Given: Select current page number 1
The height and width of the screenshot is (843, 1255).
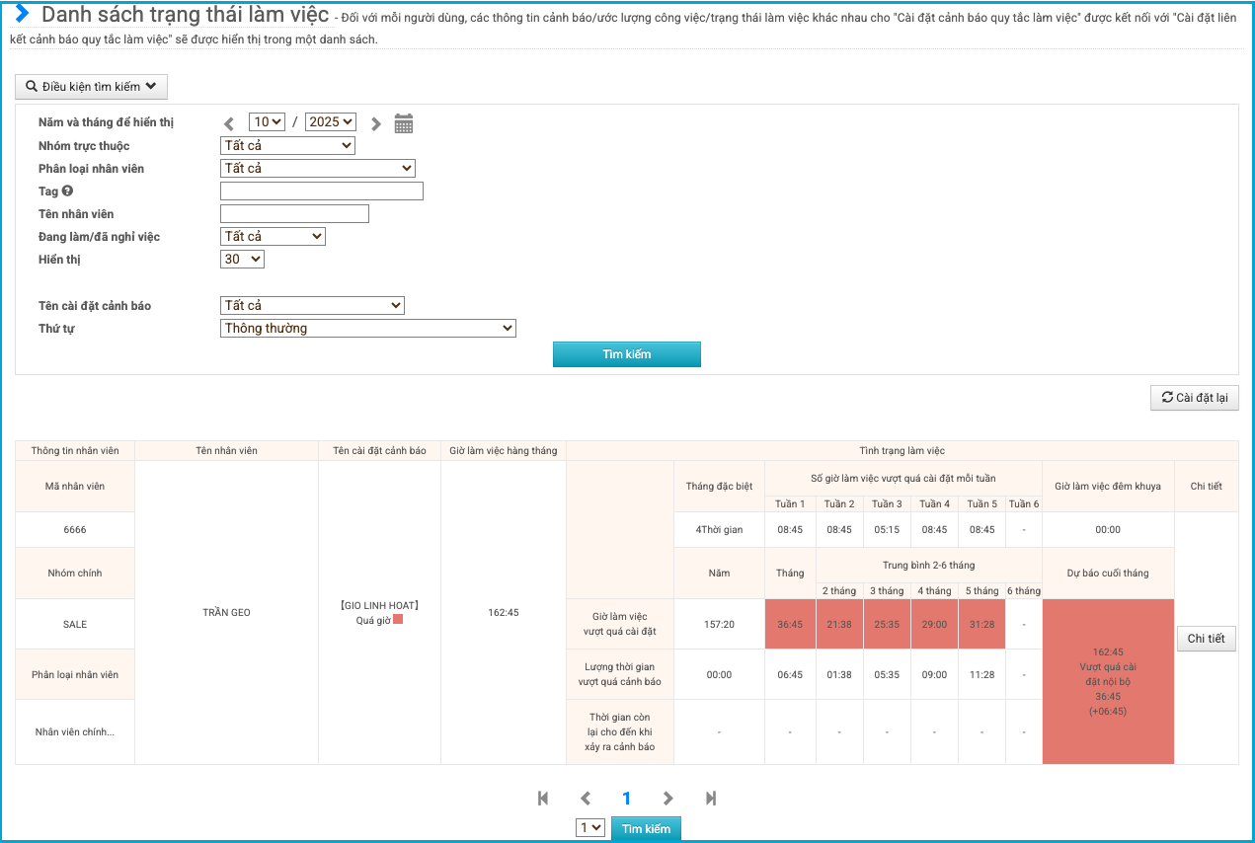Looking at the screenshot, I should click(626, 799).
